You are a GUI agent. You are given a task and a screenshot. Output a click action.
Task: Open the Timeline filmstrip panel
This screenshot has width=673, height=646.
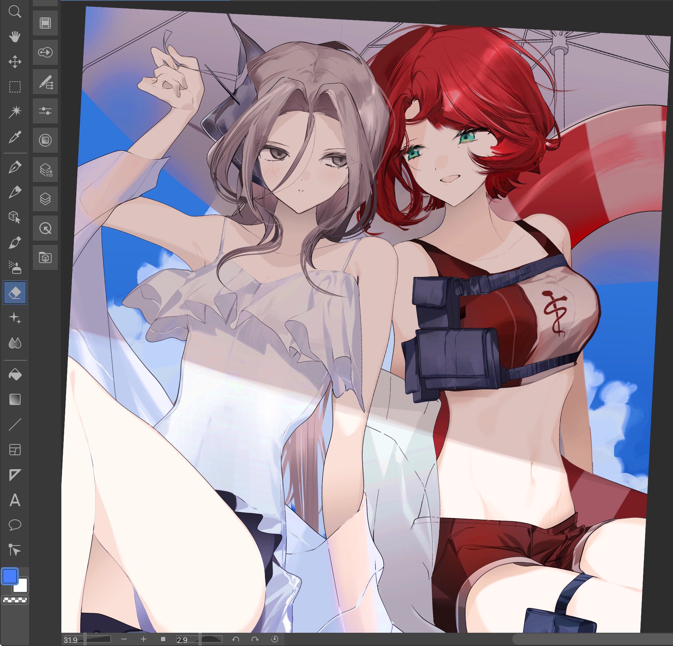click(x=45, y=23)
